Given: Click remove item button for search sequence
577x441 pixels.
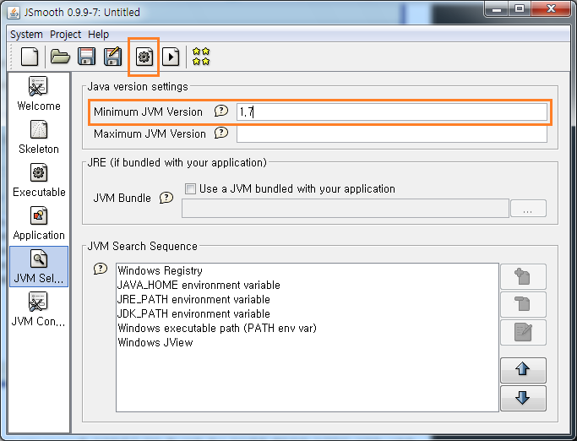Looking at the screenshot, I should click(523, 304).
